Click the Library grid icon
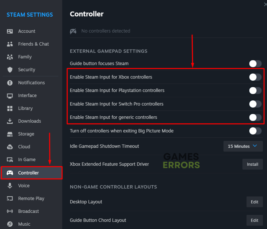The width and height of the screenshot is (267, 229). click(x=10, y=108)
